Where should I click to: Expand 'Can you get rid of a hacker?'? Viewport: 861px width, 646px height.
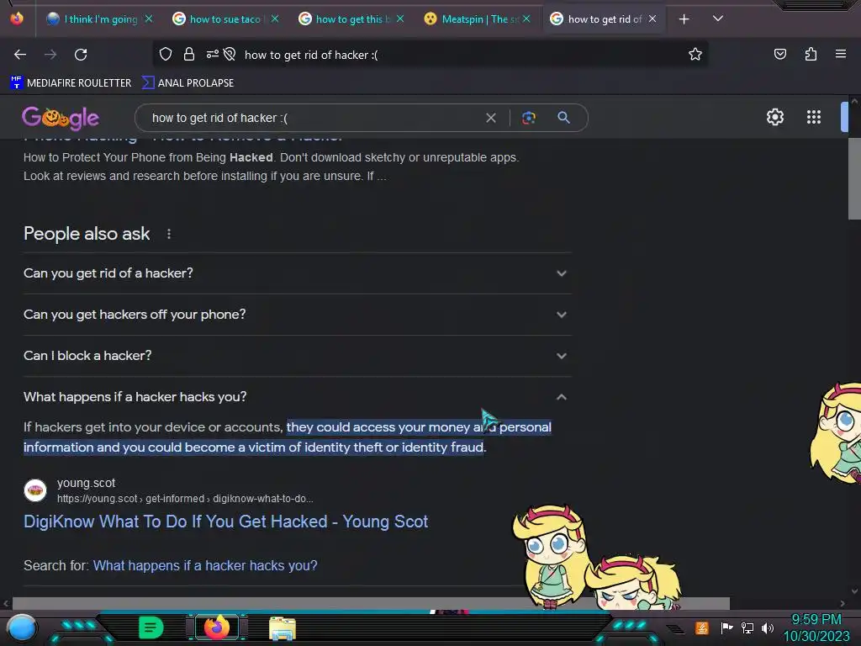[297, 273]
